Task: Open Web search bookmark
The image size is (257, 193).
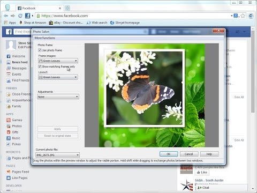Action: pos(97,23)
